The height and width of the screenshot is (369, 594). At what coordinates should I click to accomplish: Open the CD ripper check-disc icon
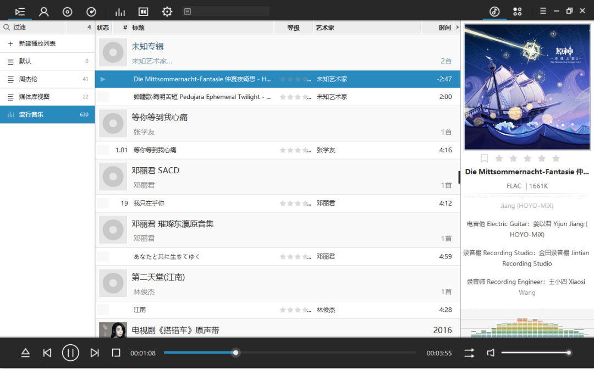point(91,12)
